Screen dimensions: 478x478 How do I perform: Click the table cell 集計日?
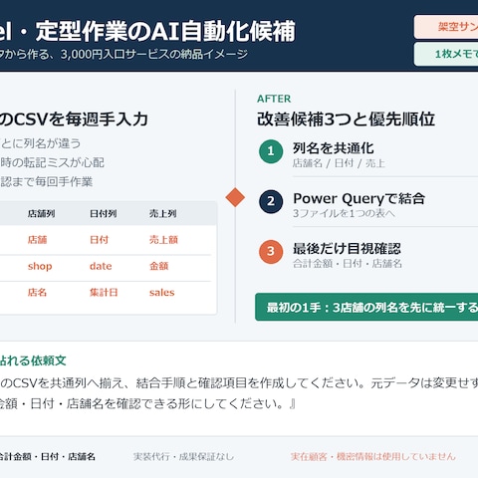104,292
